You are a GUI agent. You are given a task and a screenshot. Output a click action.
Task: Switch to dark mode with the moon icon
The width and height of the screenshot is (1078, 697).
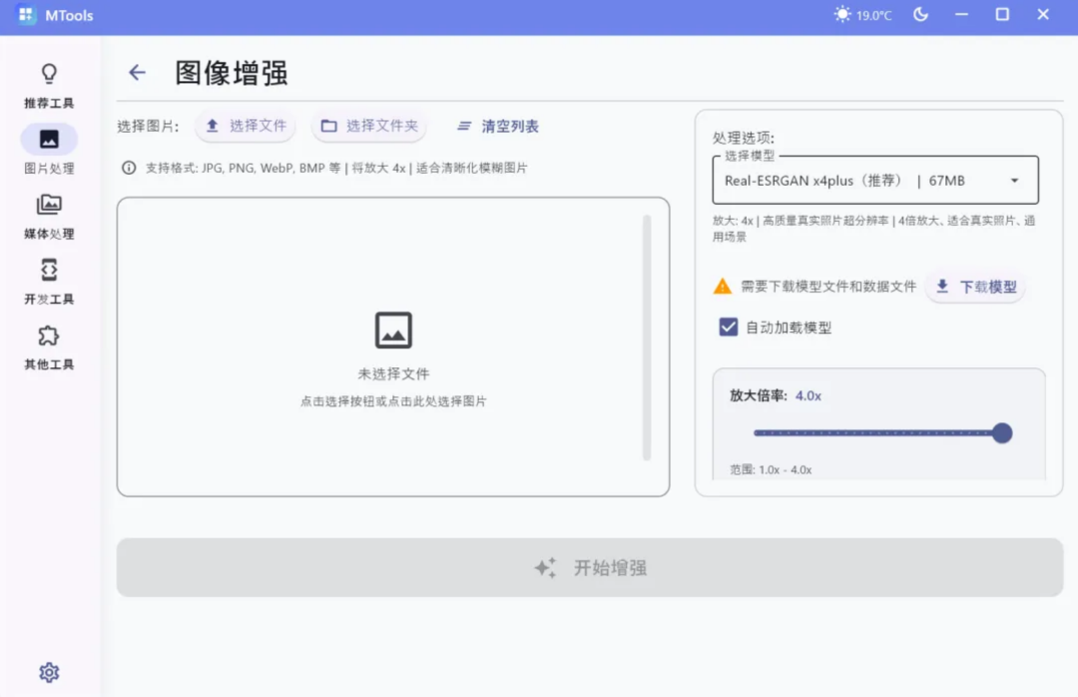click(920, 14)
